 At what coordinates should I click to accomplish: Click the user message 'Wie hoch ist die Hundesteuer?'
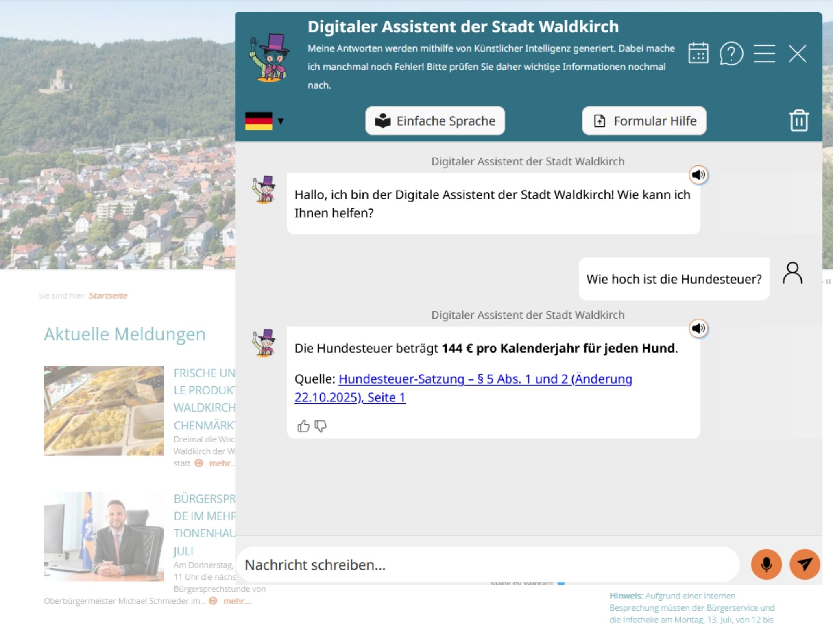click(x=674, y=279)
